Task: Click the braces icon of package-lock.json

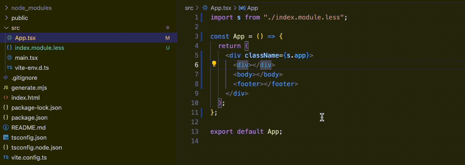Action: point(5,108)
